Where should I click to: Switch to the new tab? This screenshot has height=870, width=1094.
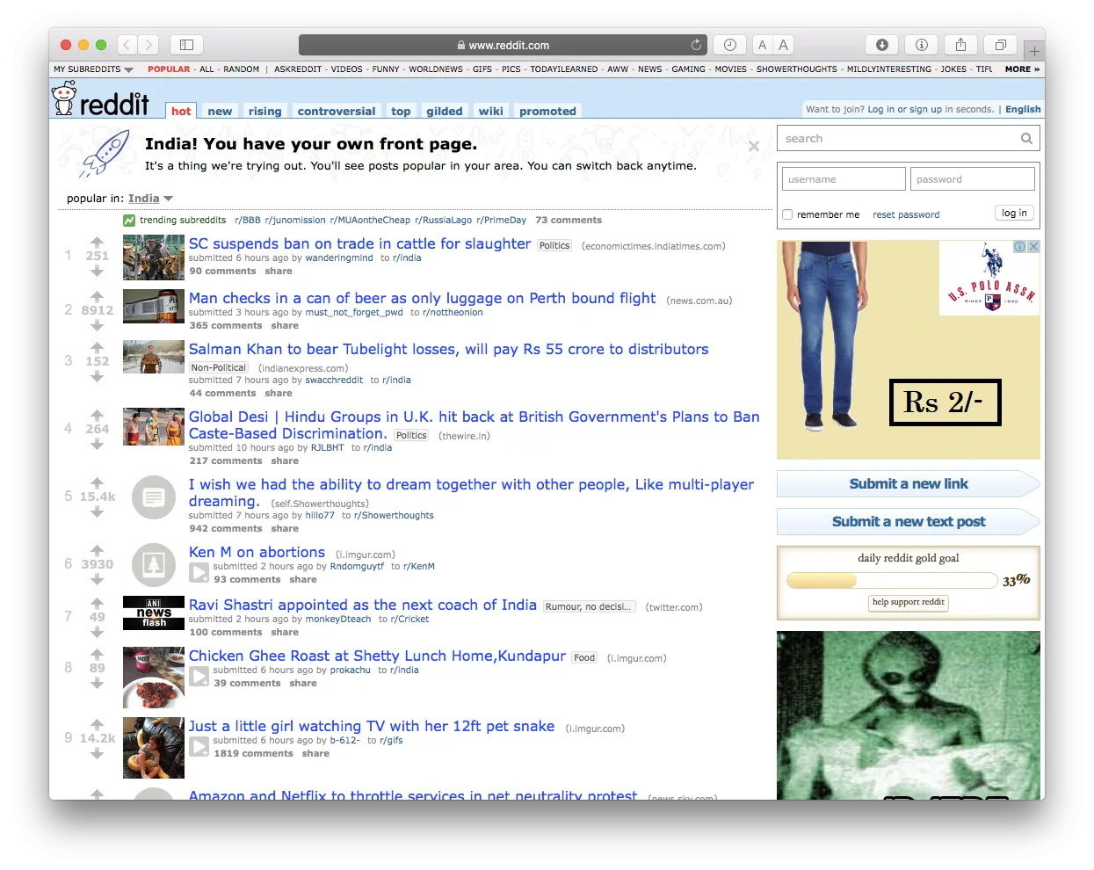point(220,112)
